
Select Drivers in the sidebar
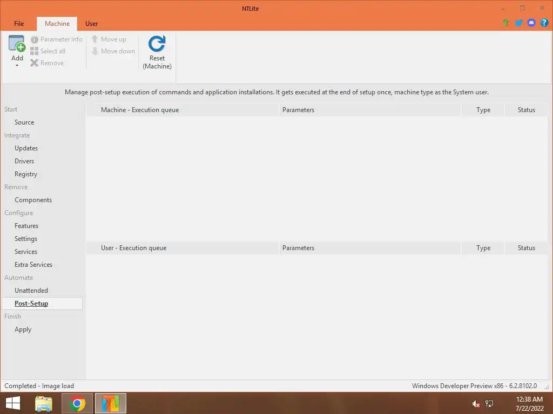click(24, 161)
